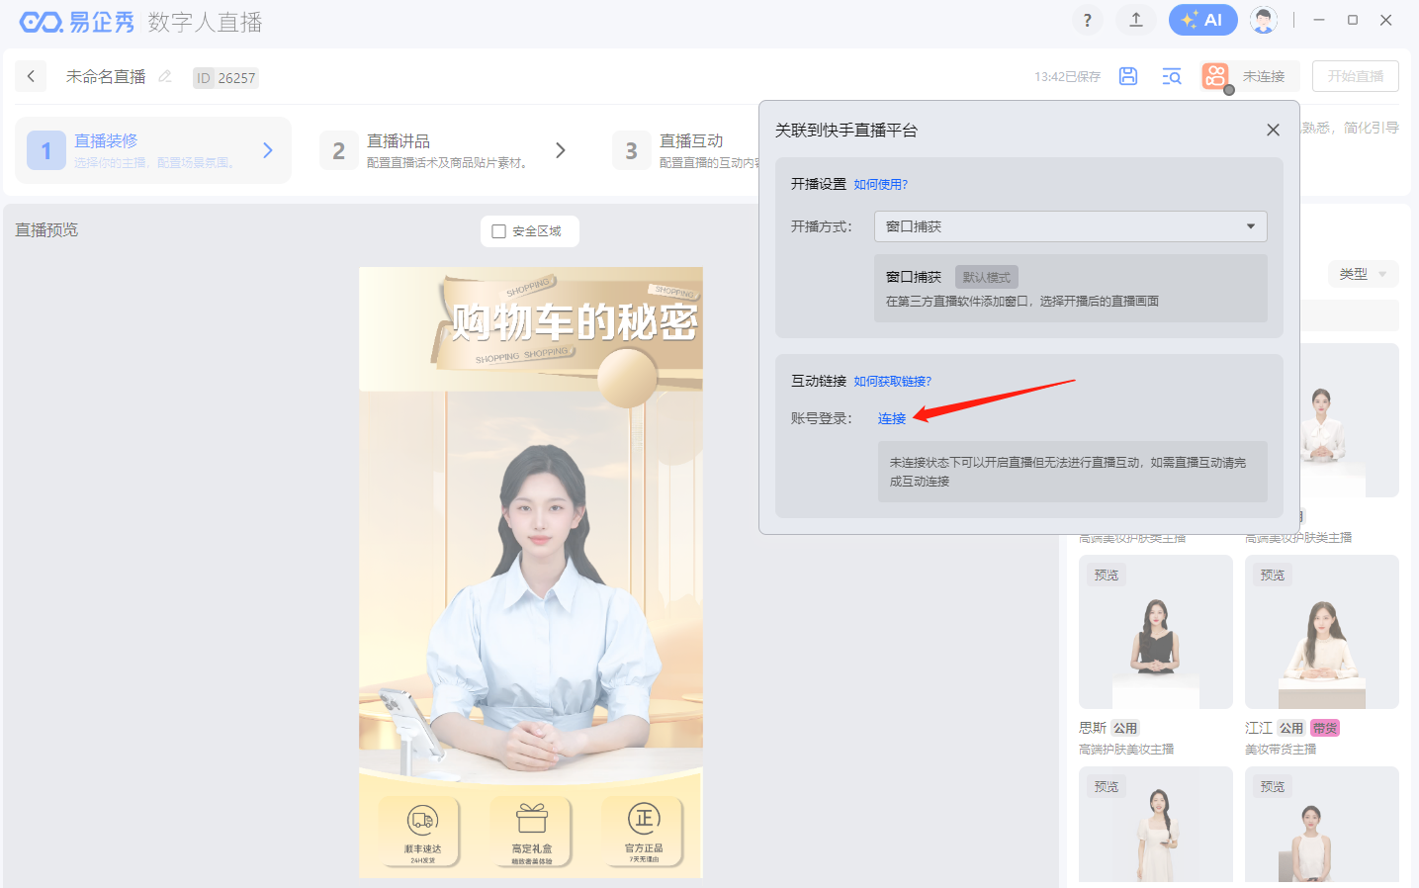The width and height of the screenshot is (1419, 888).
Task: Click the live preview canvas image
Action: 531,572
